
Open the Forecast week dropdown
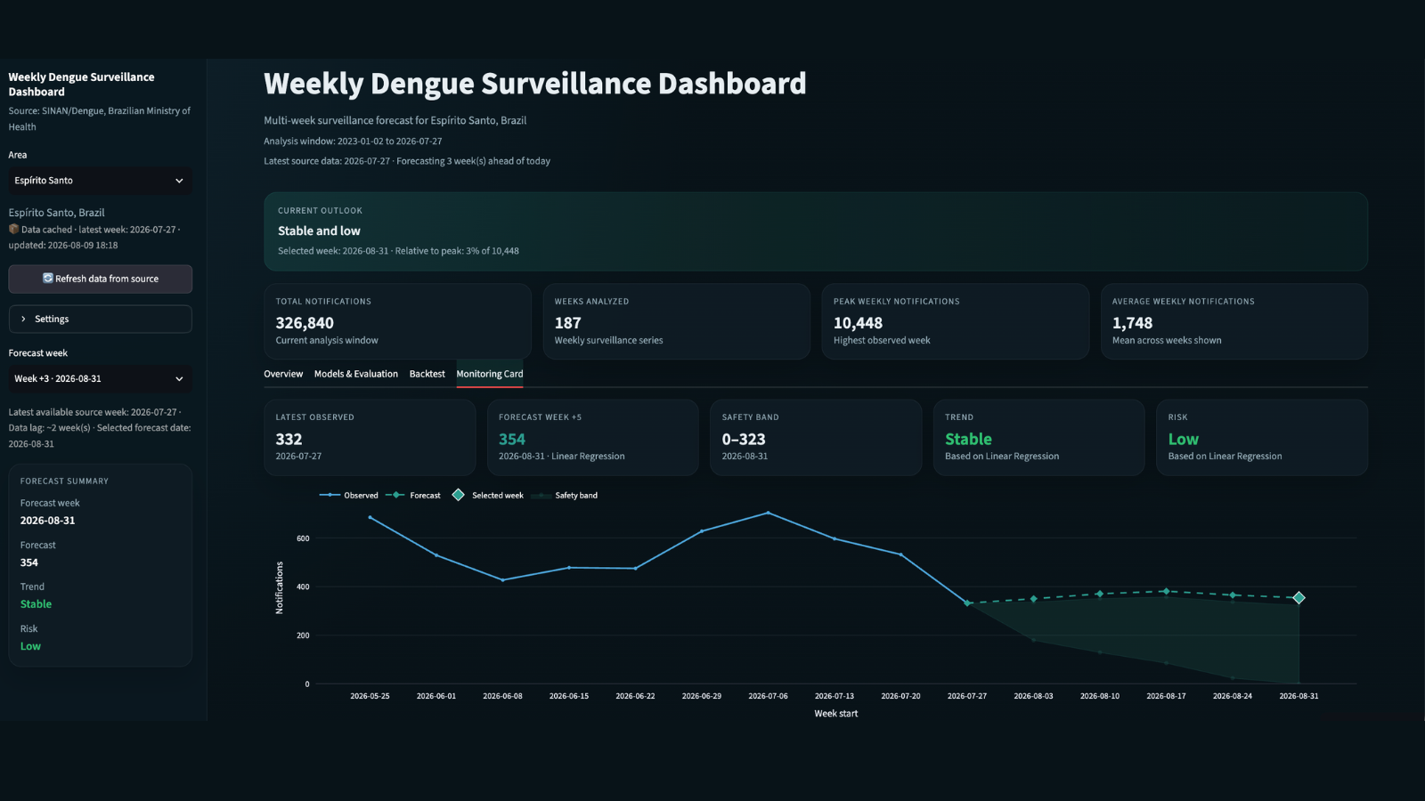[x=100, y=379]
